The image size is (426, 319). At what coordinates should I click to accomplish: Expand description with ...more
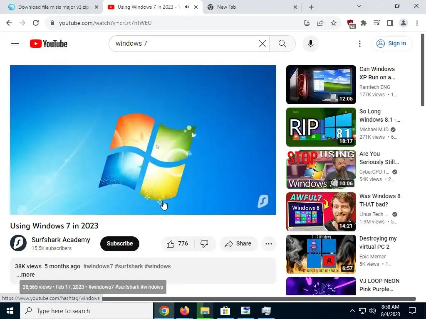25,275
